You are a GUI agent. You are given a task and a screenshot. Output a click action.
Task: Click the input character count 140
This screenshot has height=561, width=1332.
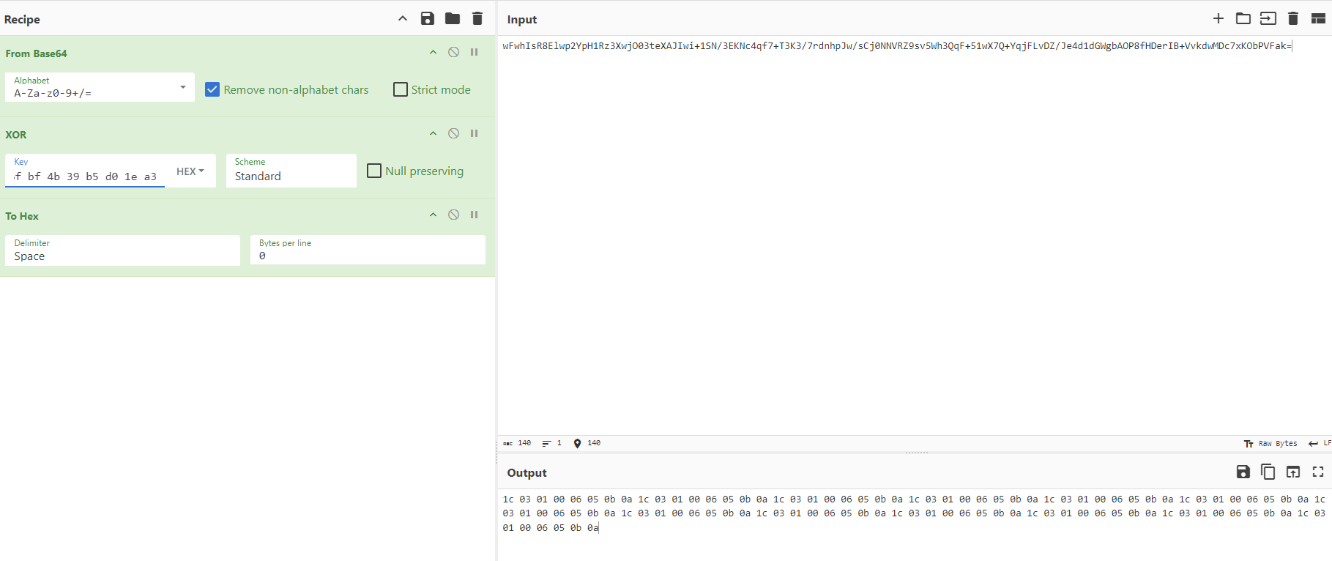point(517,443)
